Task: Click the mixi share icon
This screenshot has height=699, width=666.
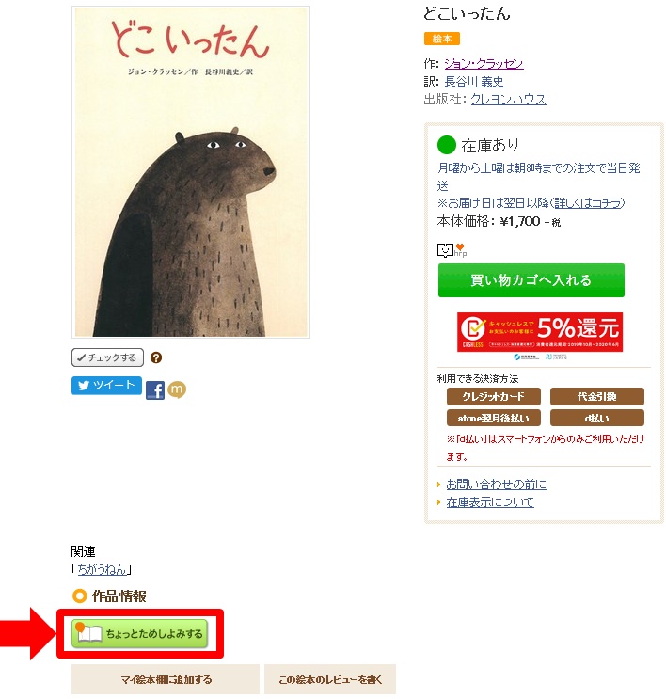Action: point(177,389)
